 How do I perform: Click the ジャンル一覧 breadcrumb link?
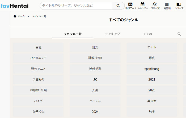(39, 16)
